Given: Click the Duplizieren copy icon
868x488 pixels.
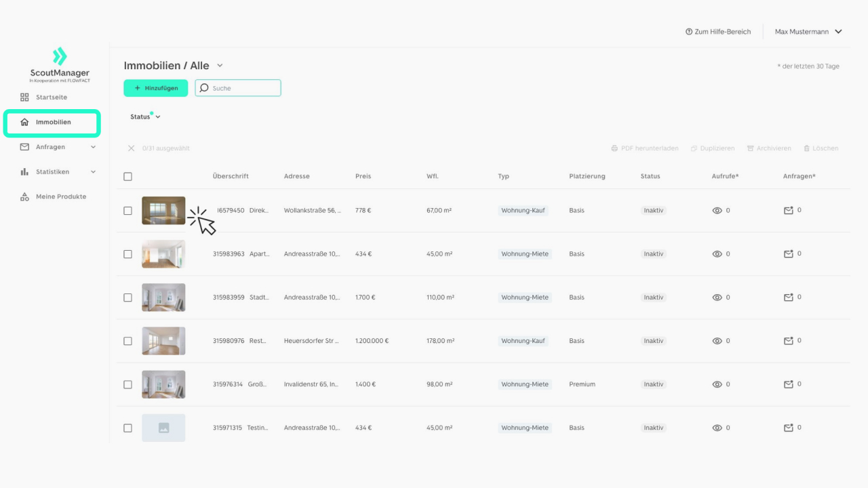Looking at the screenshot, I should 694,148.
